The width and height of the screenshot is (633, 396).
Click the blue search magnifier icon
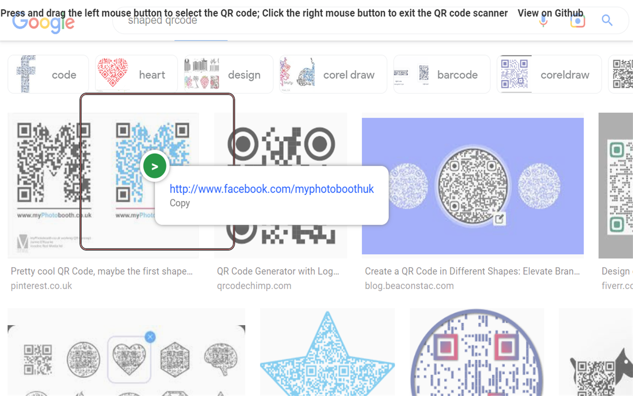(x=607, y=20)
